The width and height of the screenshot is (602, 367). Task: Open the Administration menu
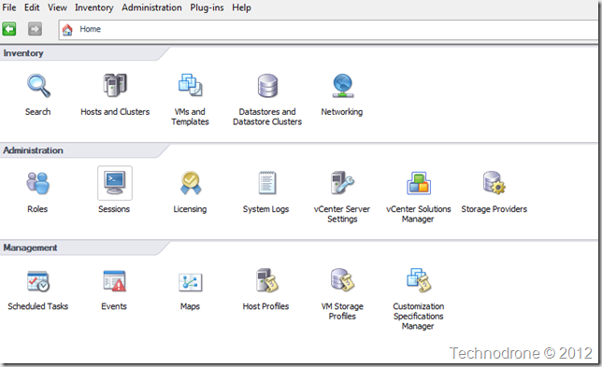[151, 7]
